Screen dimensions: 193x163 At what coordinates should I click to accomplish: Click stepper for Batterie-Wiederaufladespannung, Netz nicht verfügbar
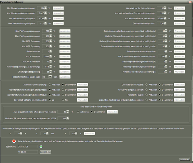point(166,46)
